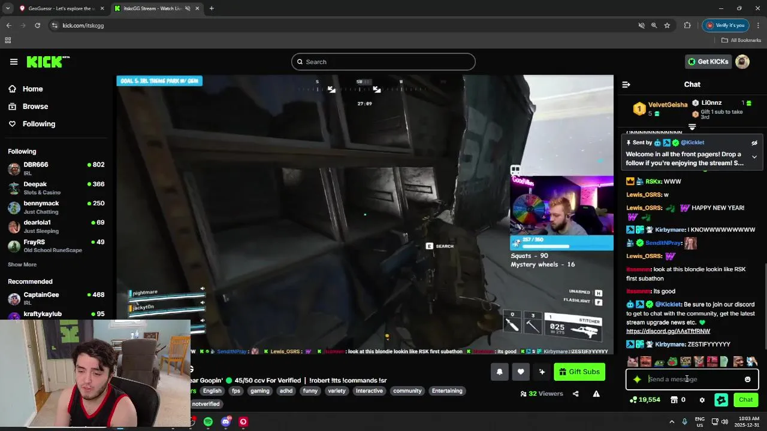The width and height of the screenshot is (767, 431).
Task: Open bennymack channel in Following list
Action: pyautogui.click(x=56, y=207)
